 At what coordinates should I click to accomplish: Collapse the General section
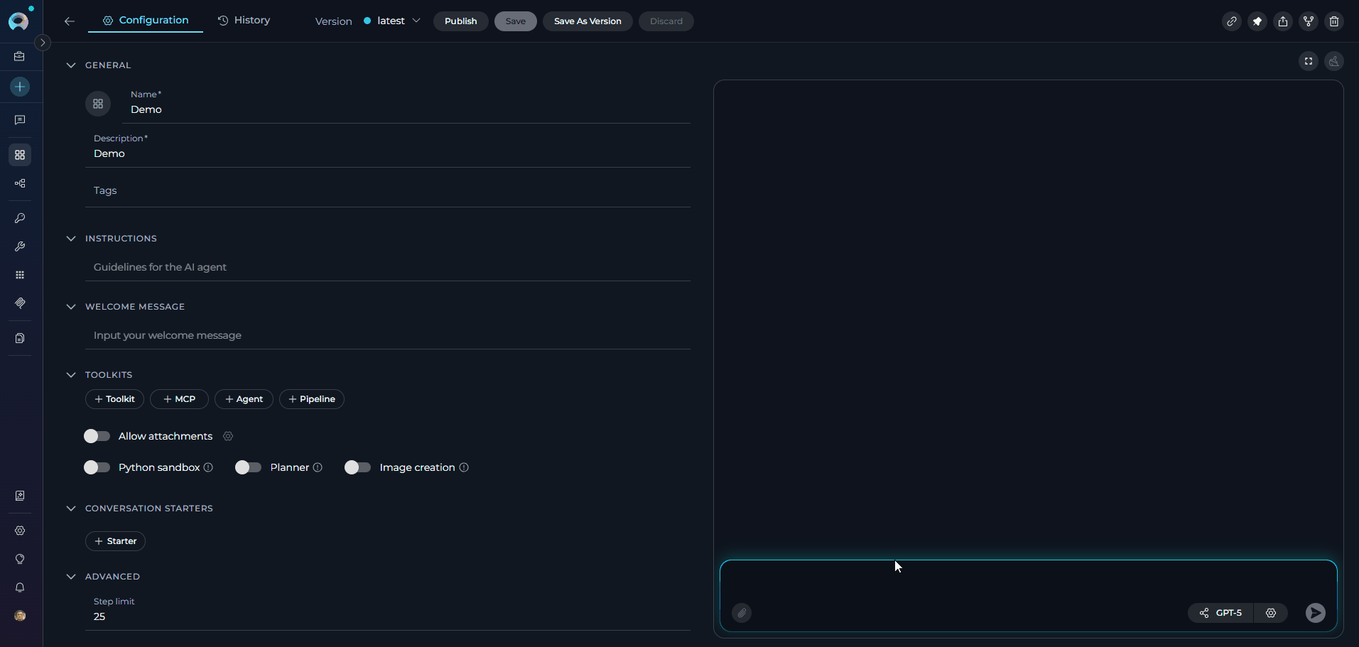click(71, 65)
